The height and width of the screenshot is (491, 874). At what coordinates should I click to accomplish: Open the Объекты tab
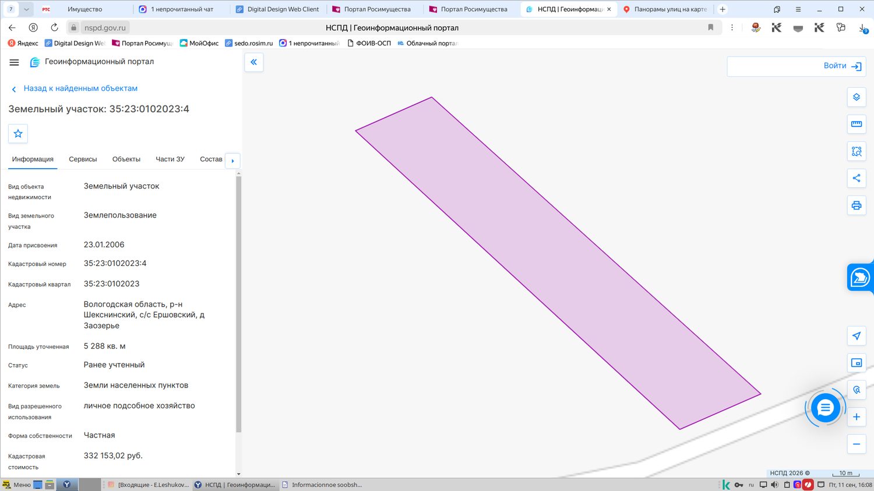(126, 159)
